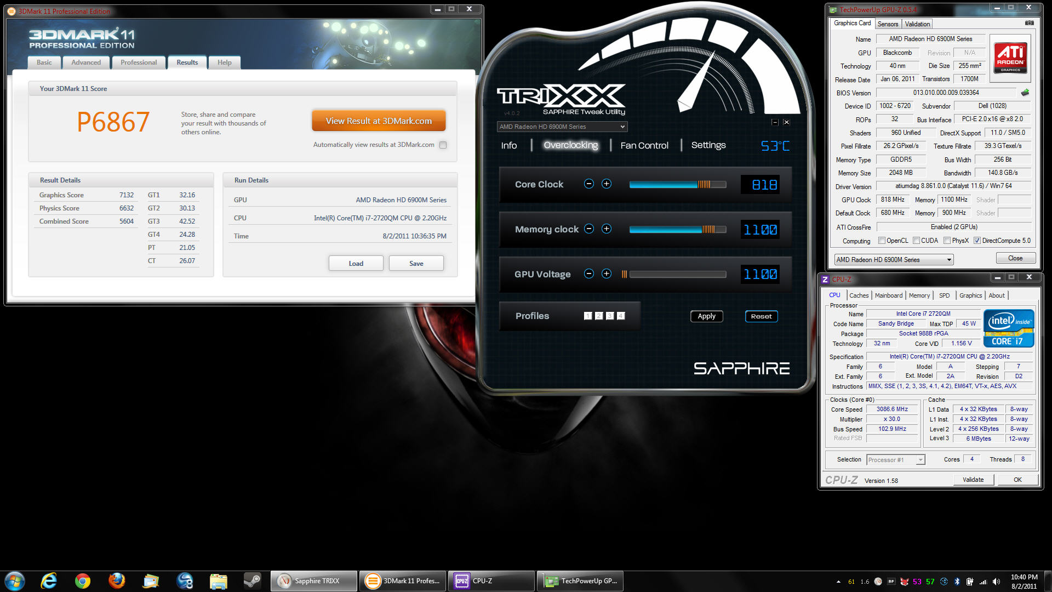Toggle the CUDA checkbox in GPU-Z
The width and height of the screenshot is (1052, 592).
pyautogui.click(x=916, y=241)
